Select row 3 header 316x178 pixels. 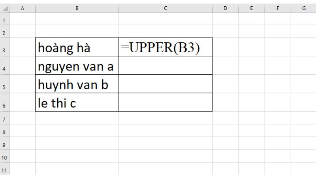[x=4, y=50]
